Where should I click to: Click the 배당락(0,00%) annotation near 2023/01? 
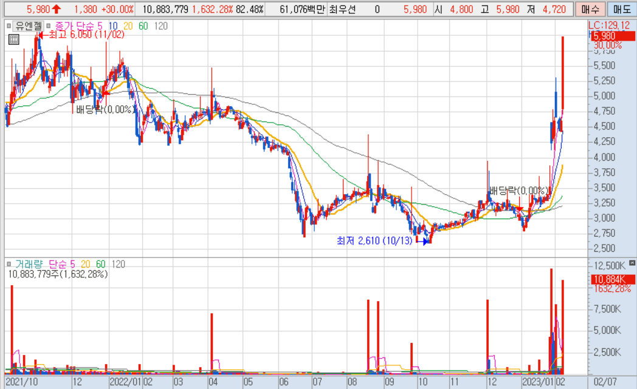[x=520, y=190]
